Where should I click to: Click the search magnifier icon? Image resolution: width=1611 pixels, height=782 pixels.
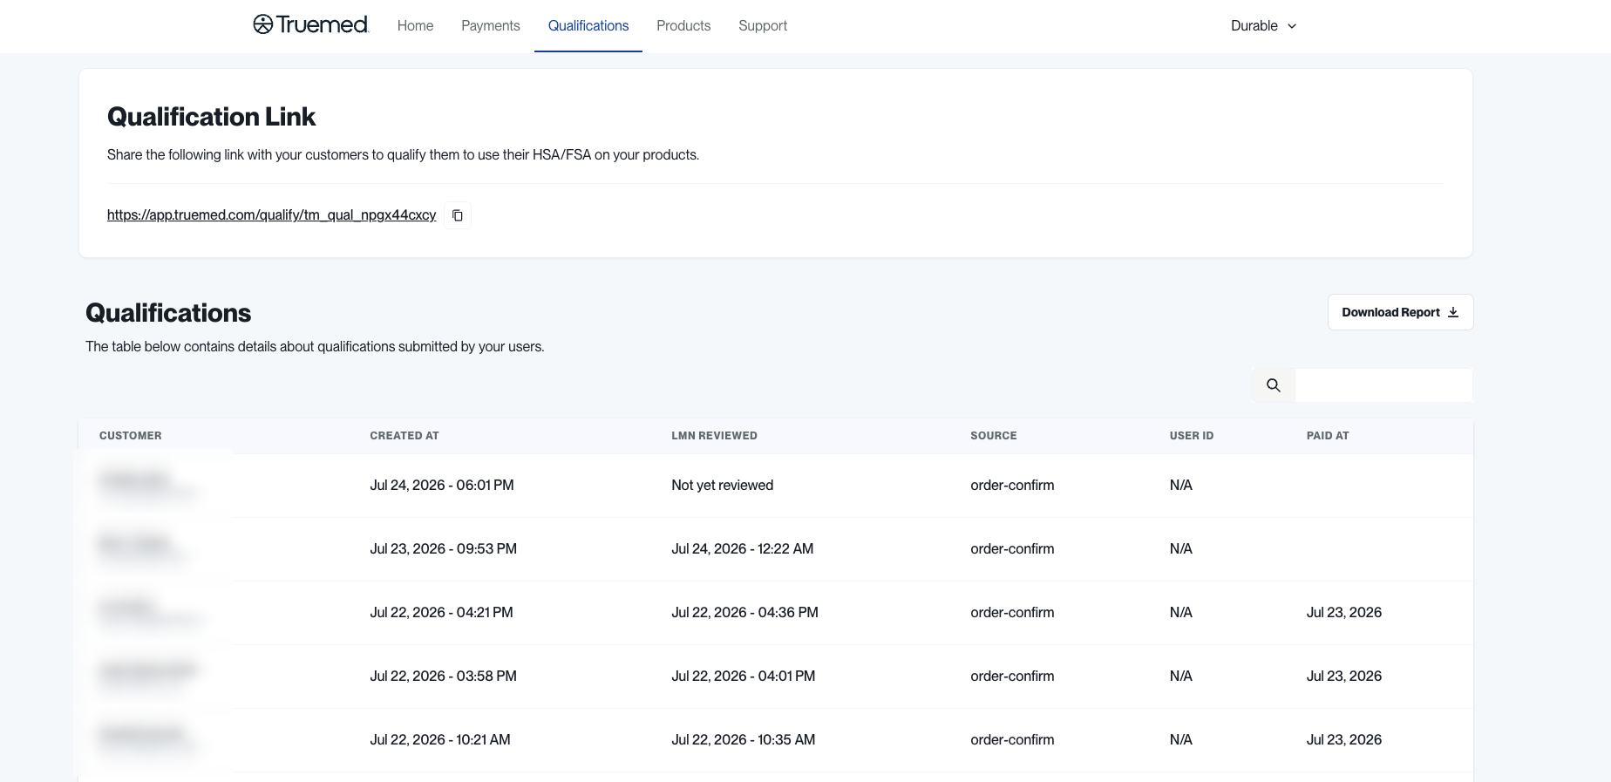pyautogui.click(x=1274, y=385)
